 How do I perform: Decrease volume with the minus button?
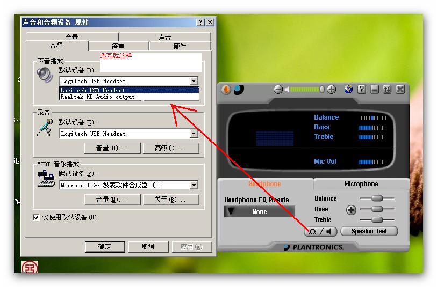278,90
